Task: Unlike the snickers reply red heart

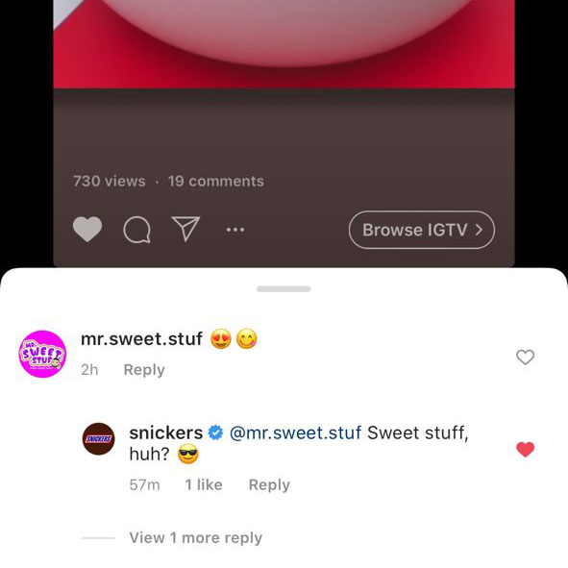Action: (525, 450)
